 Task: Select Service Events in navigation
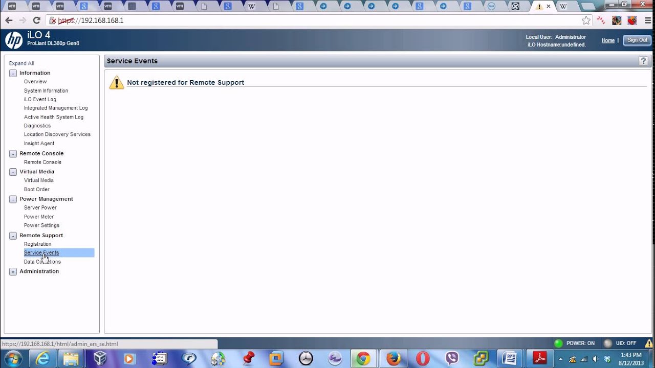(x=41, y=253)
